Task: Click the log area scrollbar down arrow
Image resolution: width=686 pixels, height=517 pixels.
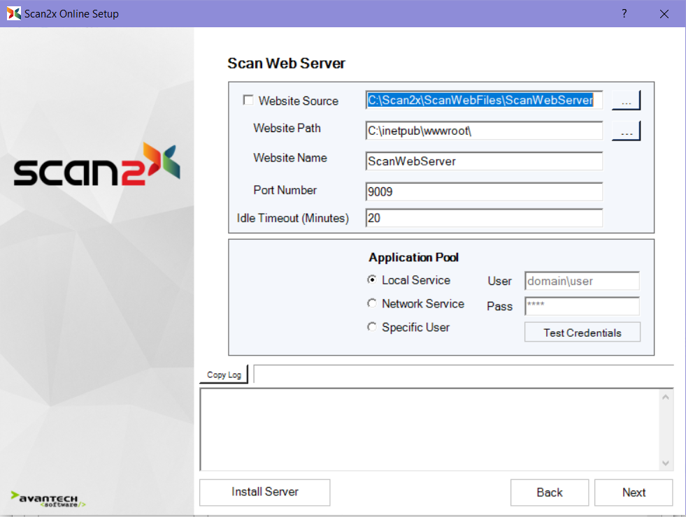Action: 666,463
